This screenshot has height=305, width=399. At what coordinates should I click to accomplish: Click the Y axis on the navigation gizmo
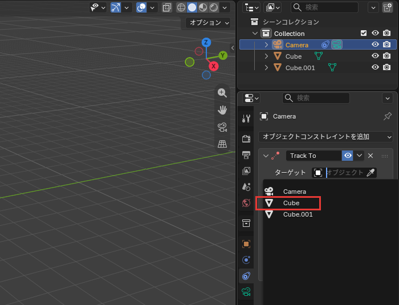tap(223, 55)
